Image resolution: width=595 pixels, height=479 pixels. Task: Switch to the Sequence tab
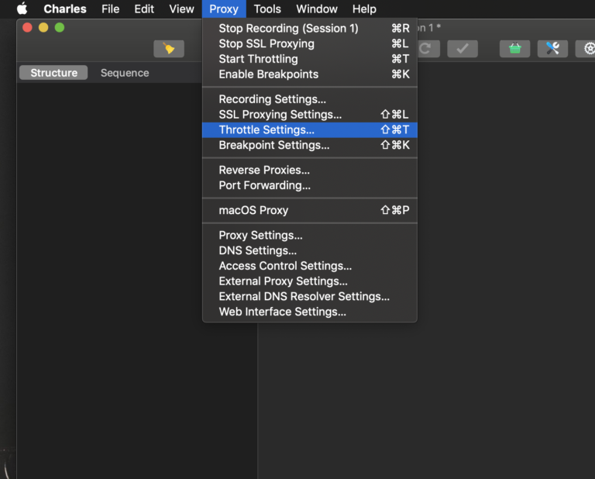point(125,73)
